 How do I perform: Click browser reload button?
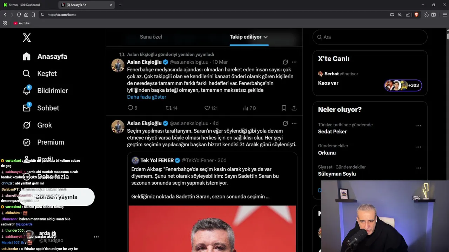pyautogui.click(x=19, y=15)
